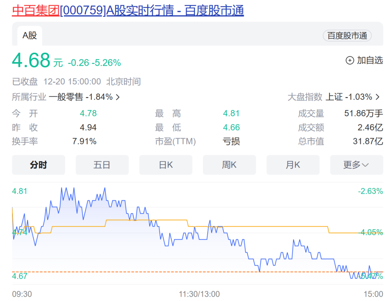Click the 市盈(TTM) value 亏损
390x301 pixels.
(231, 141)
